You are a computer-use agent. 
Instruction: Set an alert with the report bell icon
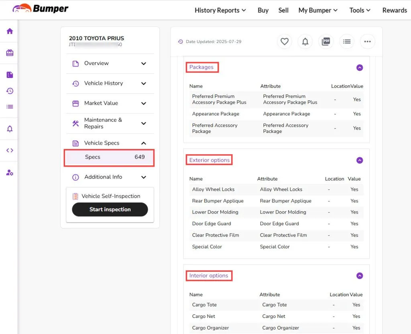[305, 41]
